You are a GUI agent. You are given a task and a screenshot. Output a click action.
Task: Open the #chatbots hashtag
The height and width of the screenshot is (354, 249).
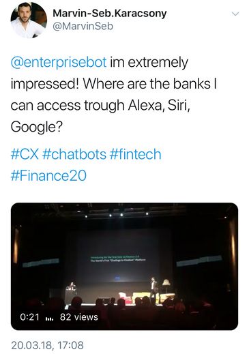[x=74, y=154]
